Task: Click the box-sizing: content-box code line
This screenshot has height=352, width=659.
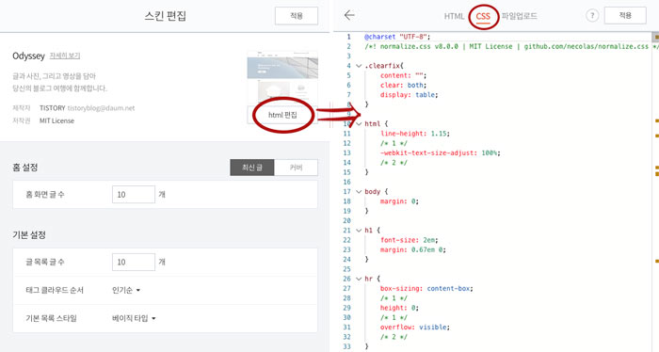Action: pyautogui.click(x=426, y=289)
